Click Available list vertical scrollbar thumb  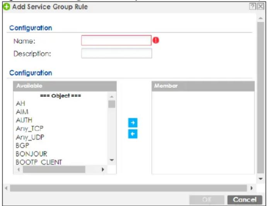(x=112, y=104)
